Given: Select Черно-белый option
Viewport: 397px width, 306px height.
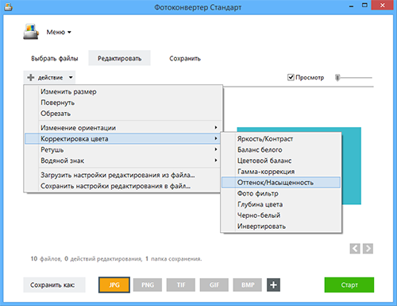Looking at the screenshot, I should [281, 215].
